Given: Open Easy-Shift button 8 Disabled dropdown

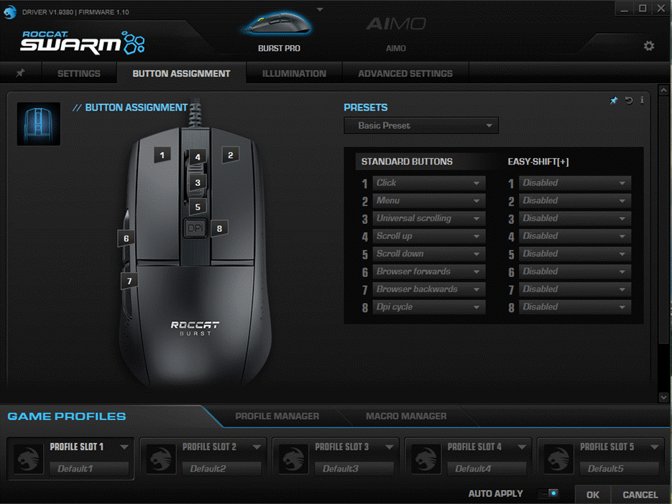Looking at the screenshot, I should click(x=575, y=307).
